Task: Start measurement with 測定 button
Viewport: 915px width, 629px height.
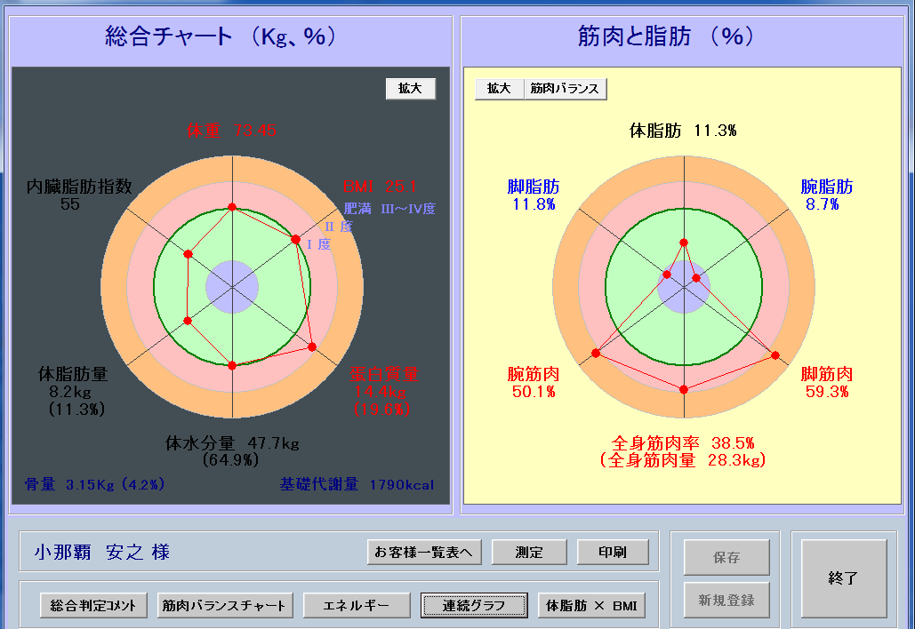Action: coord(529,552)
